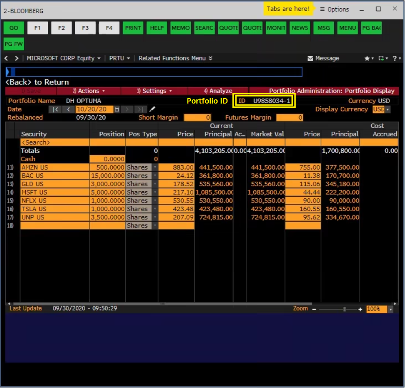Select the TSLA US security cell
This screenshot has width=405, height=388.
[55, 209]
